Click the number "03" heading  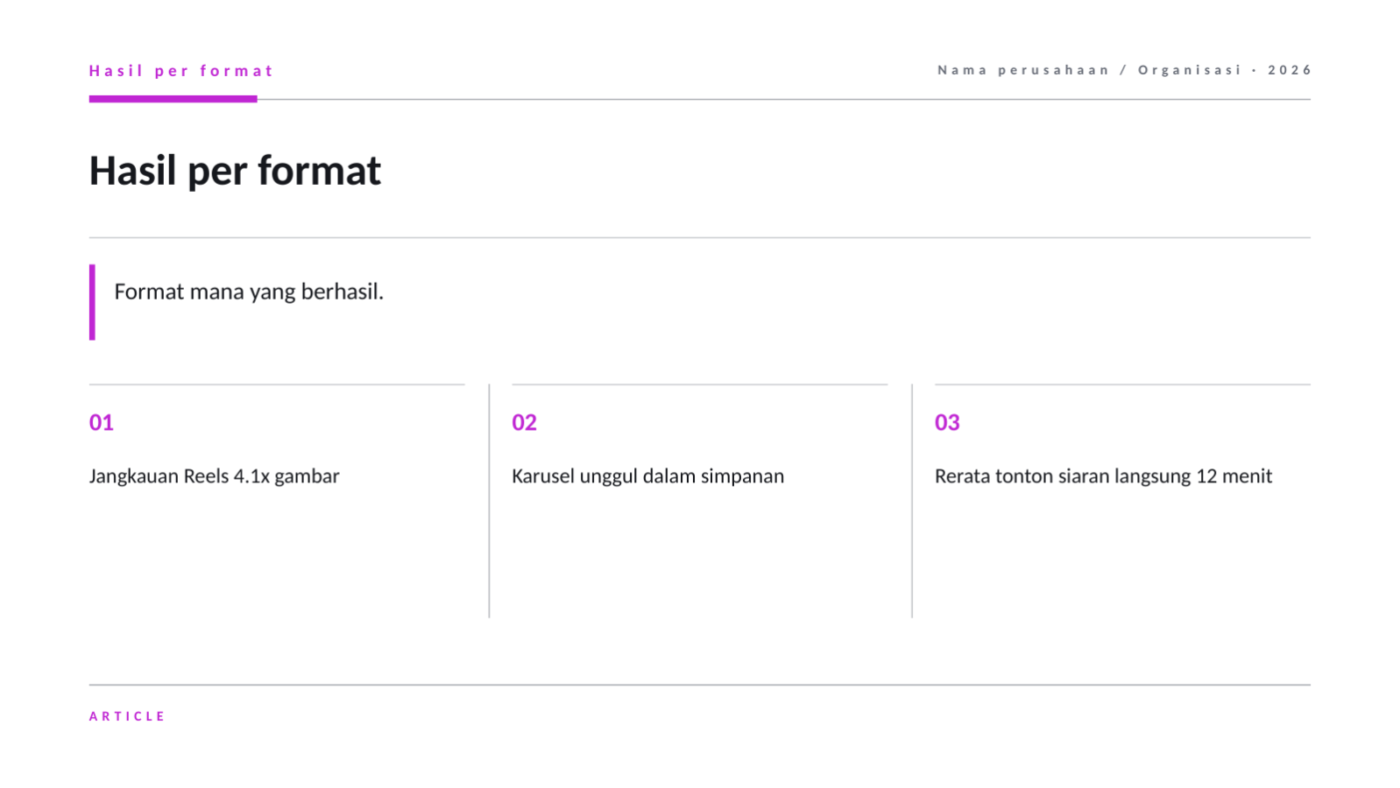pos(947,422)
